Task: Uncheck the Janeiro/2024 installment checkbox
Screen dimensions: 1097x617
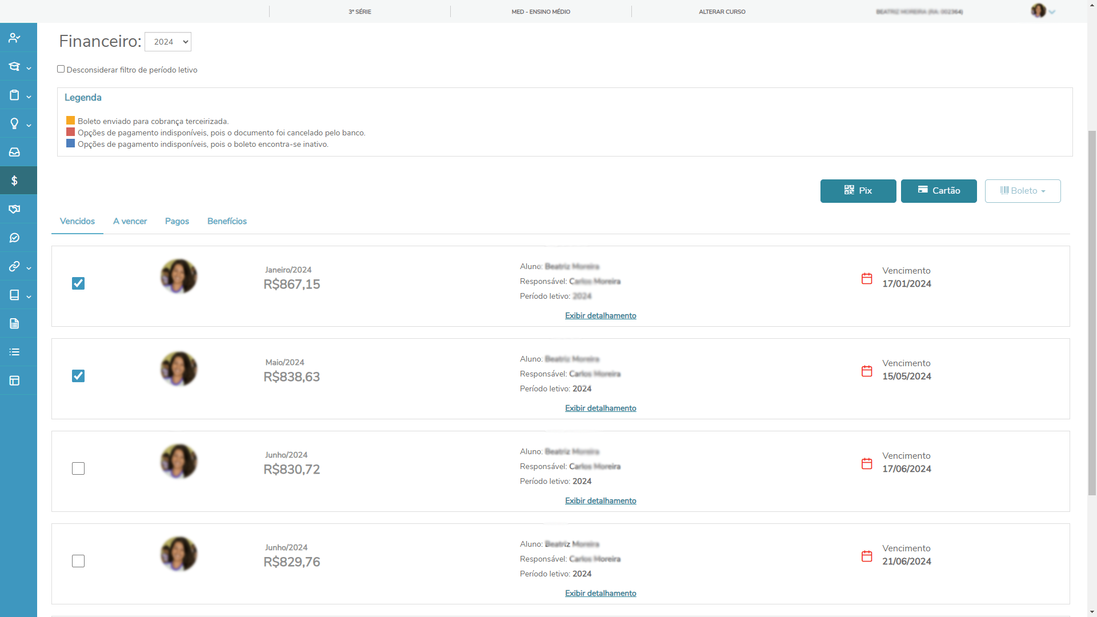Action: [x=78, y=283]
